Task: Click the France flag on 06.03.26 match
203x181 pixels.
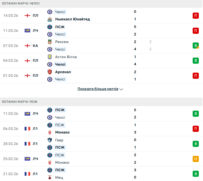Action: point(27,129)
